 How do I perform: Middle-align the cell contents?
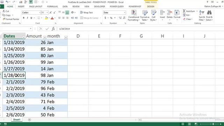coord(63,13)
